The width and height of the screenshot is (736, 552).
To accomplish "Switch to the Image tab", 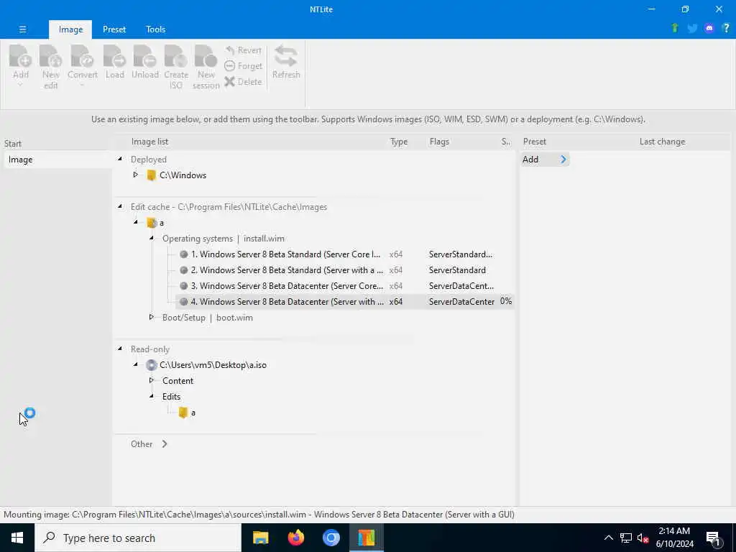I will tap(70, 29).
